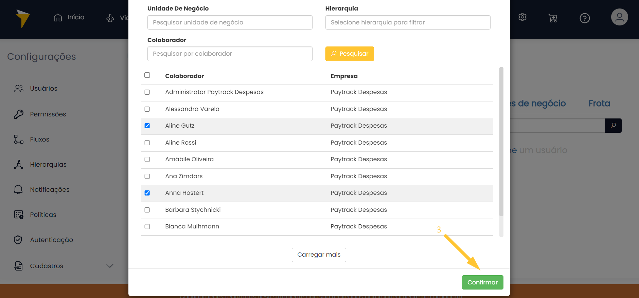Click the Hierarquias tree icon
Screen dimensions: 639x298
click(x=19, y=164)
